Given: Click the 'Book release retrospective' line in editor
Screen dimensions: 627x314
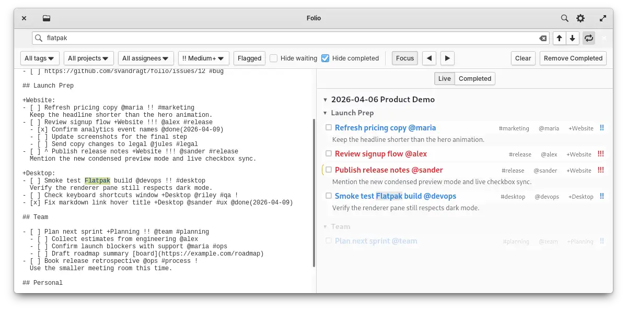Looking at the screenshot, I should [x=110, y=261].
